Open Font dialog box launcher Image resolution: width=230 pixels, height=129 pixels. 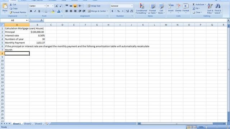pyautogui.click(x=62, y=16)
